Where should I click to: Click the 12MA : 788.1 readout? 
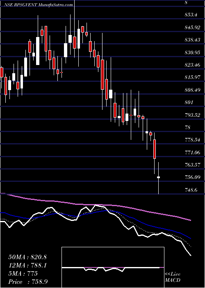point(27,265)
